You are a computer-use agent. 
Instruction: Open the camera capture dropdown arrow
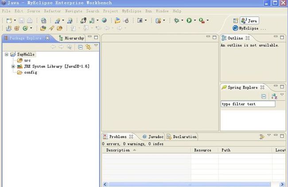coord(146,20)
